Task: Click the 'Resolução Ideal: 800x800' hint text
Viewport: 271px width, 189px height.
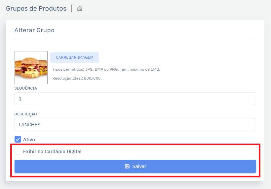Action: tap(77, 78)
